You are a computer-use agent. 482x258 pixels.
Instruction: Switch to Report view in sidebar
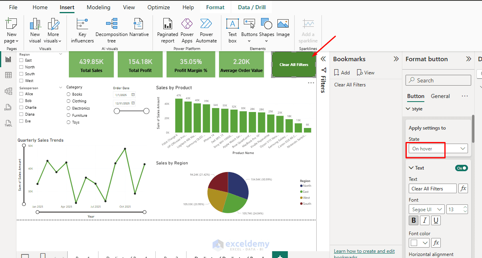click(8, 60)
